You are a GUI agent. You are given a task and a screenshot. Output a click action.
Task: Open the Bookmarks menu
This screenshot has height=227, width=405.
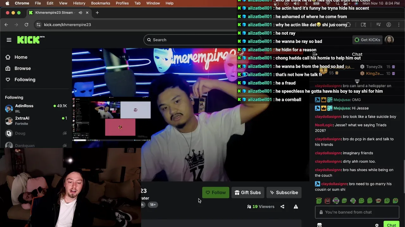[x=101, y=3]
